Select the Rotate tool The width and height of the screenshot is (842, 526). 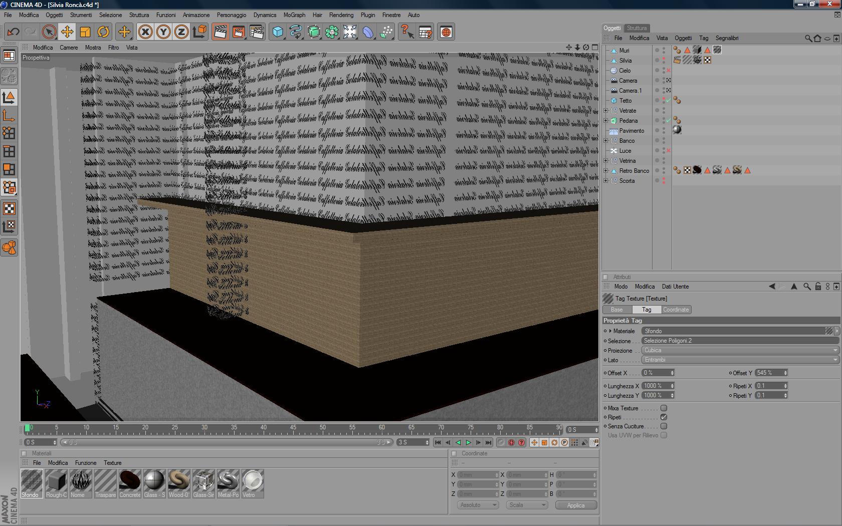click(x=103, y=32)
